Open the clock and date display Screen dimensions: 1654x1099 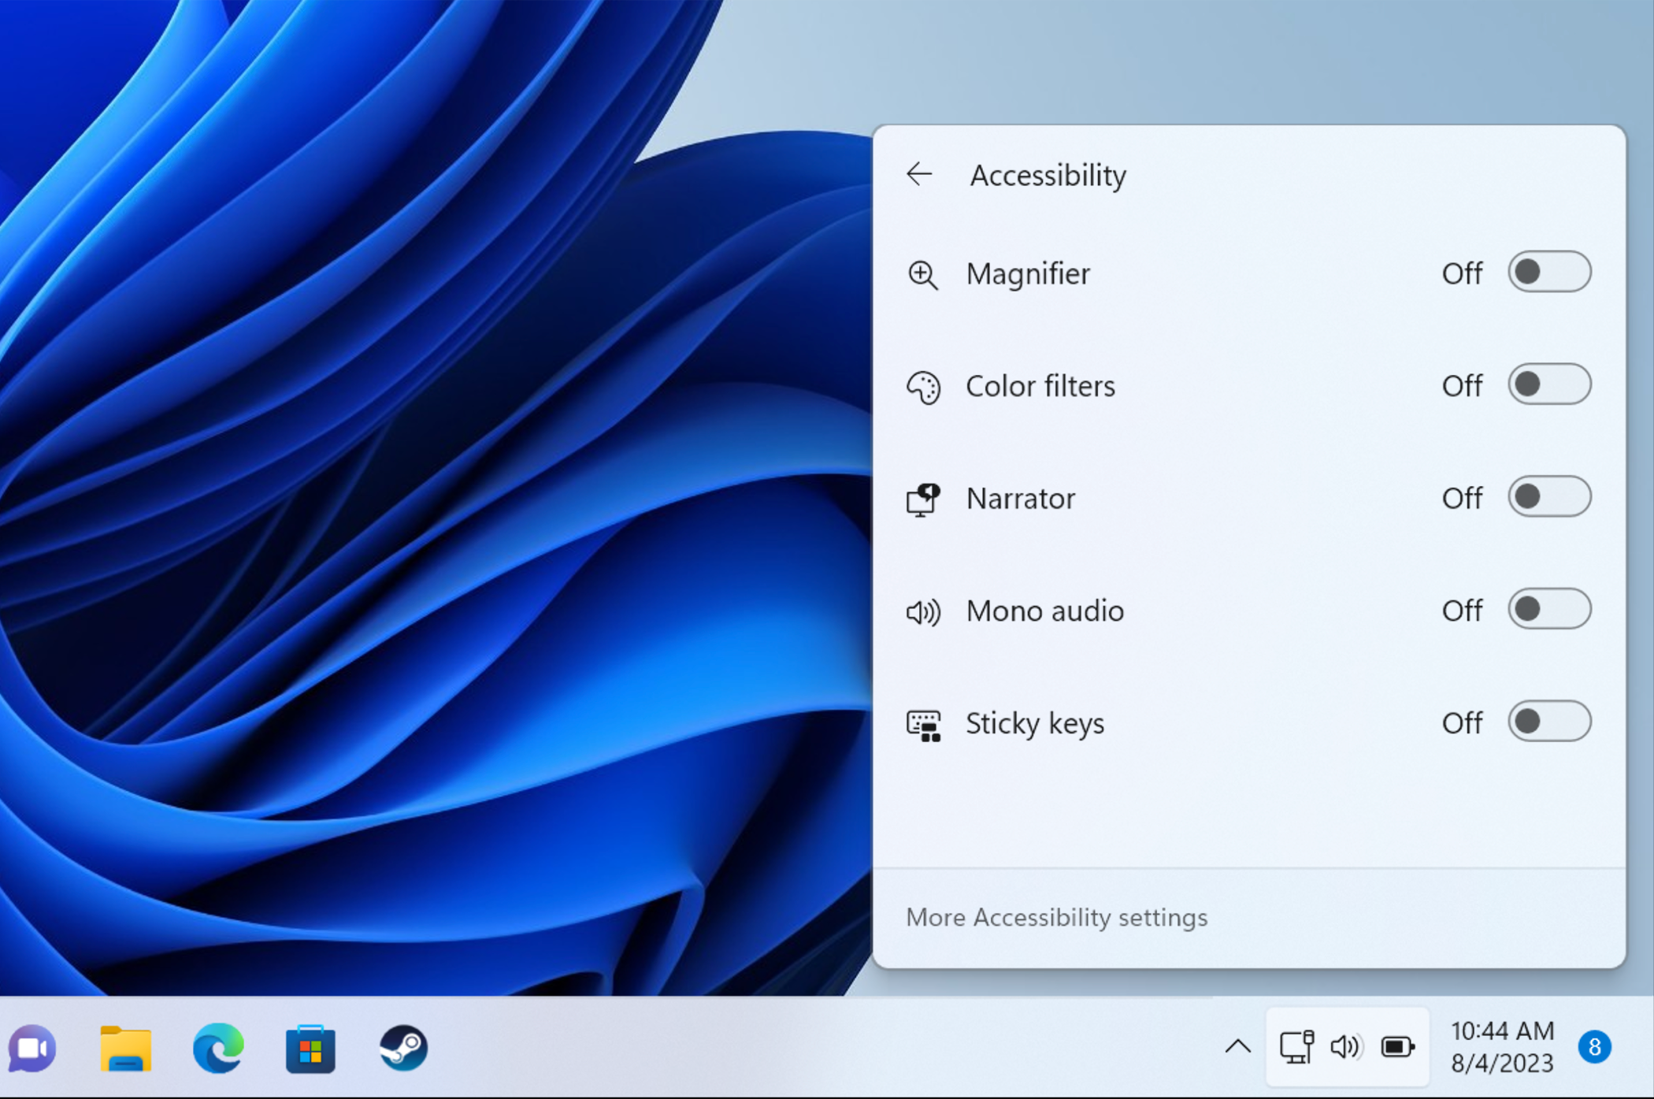1502,1047
